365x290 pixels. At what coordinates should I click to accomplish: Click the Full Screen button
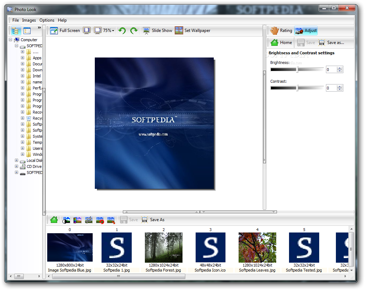click(65, 31)
